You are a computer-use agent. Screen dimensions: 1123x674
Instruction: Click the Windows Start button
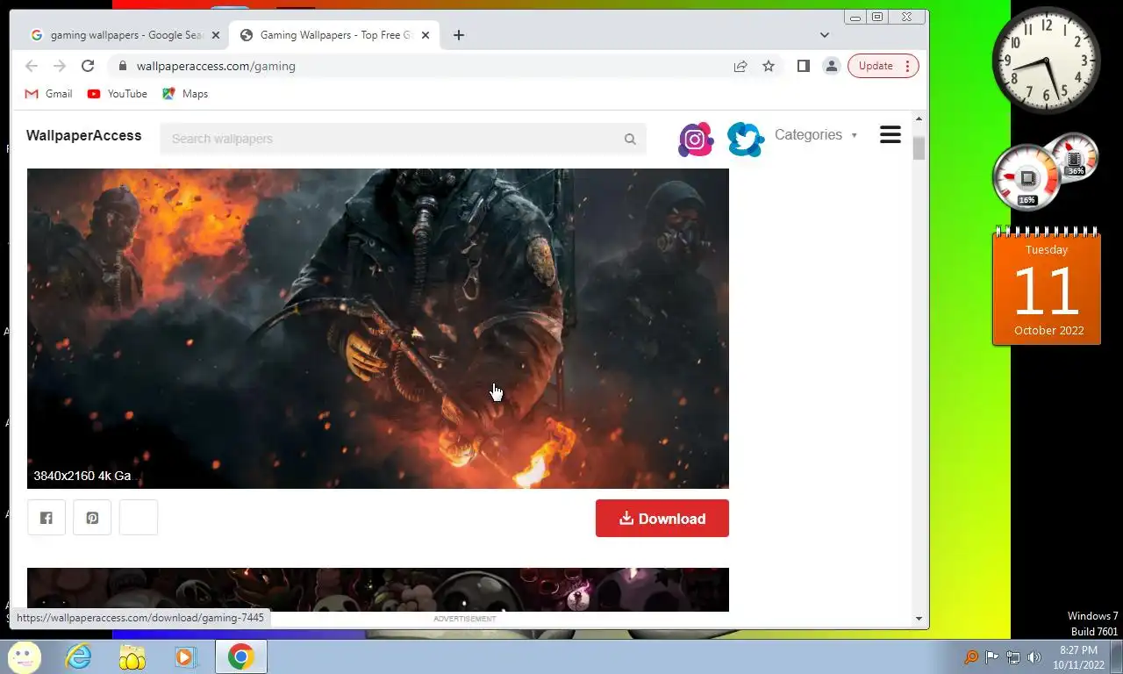[24, 656]
